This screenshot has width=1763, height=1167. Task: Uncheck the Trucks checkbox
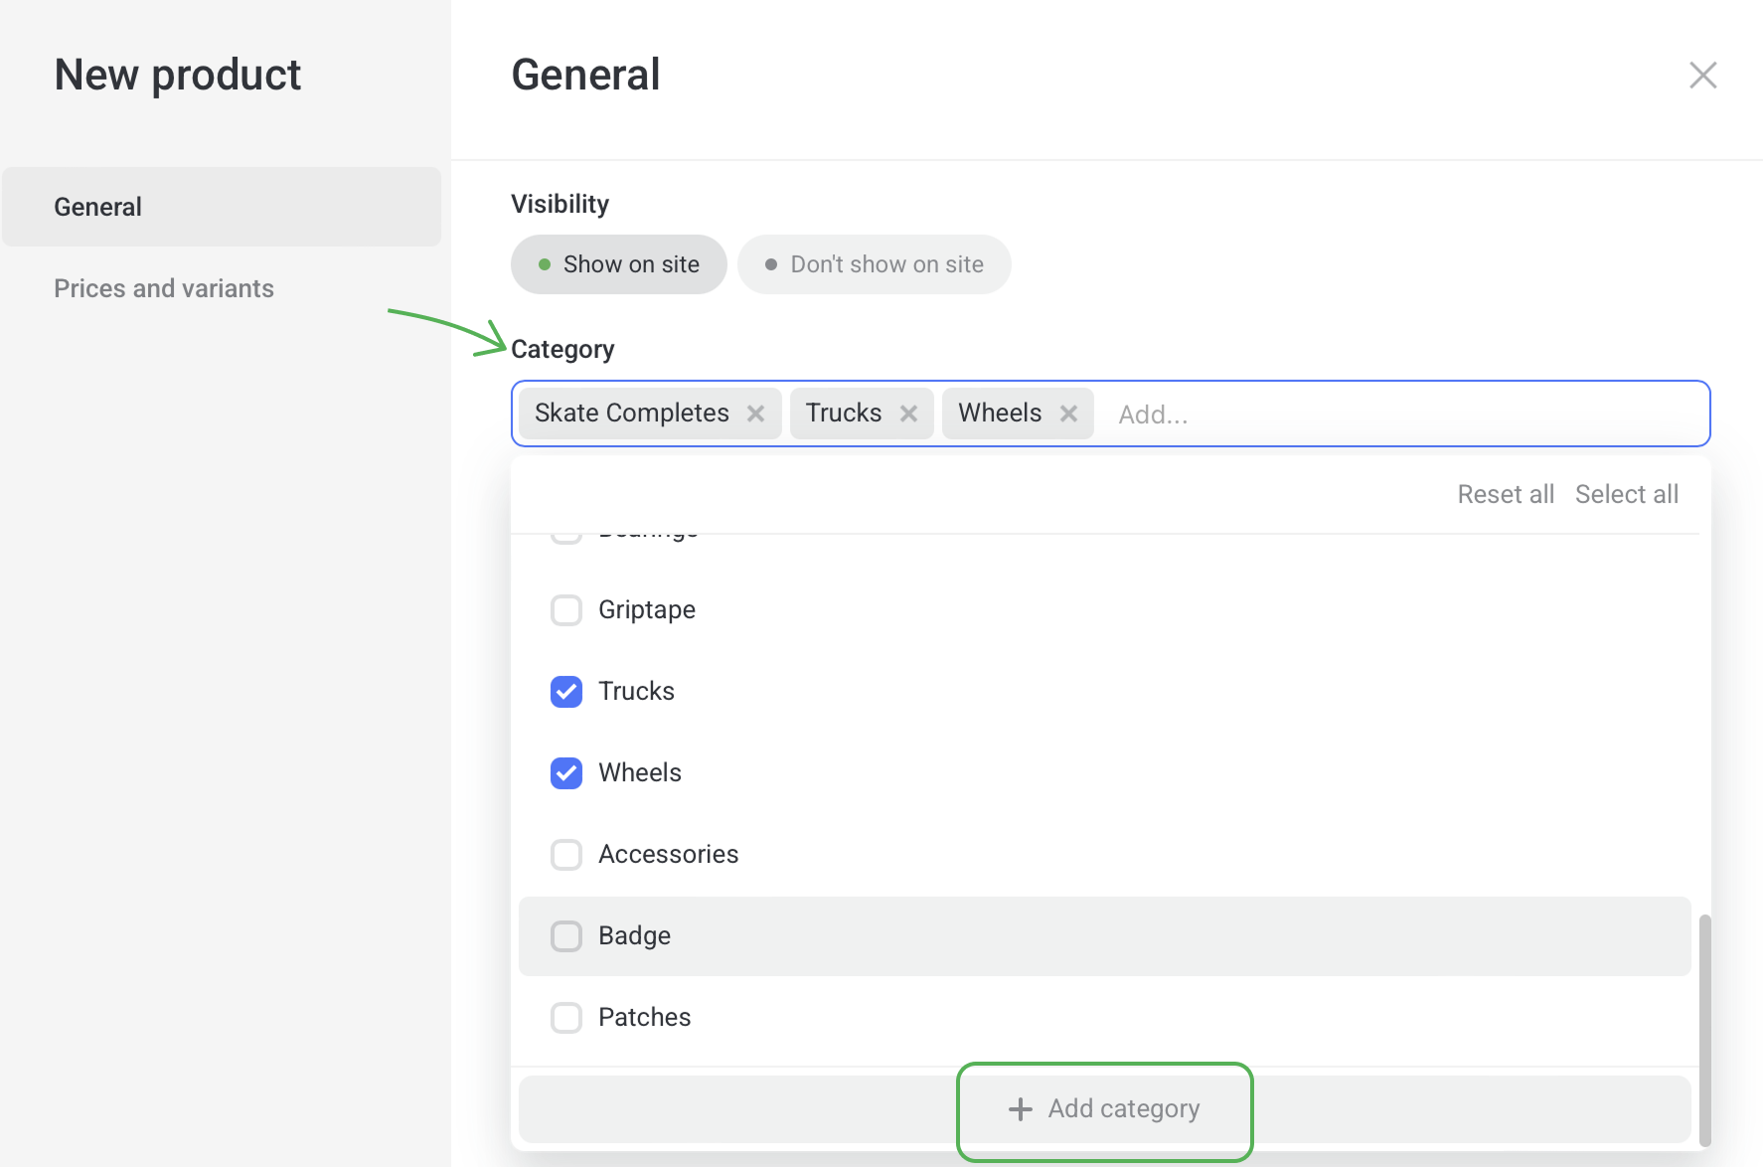click(566, 692)
